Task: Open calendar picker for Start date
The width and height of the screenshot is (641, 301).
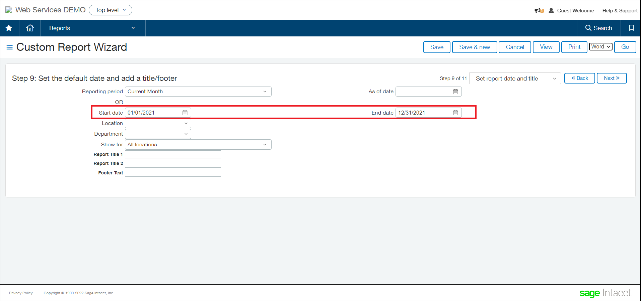Action: (x=185, y=113)
